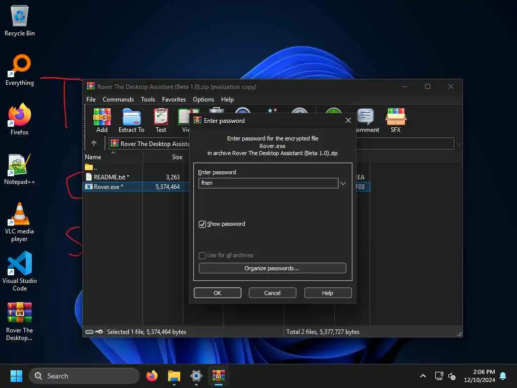Select the Firefox desktop shortcut
This screenshot has height=388, width=517.
tap(20, 119)
